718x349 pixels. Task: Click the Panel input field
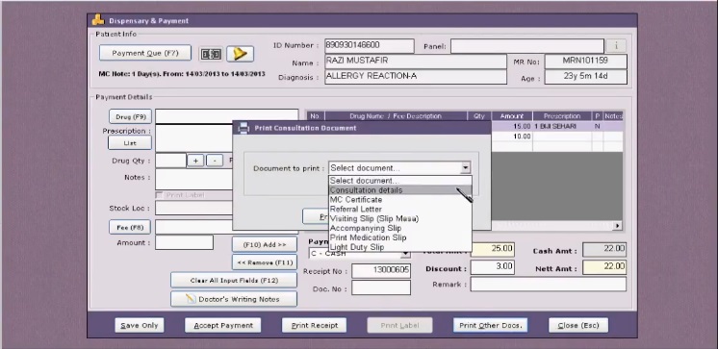pos(527,46)
